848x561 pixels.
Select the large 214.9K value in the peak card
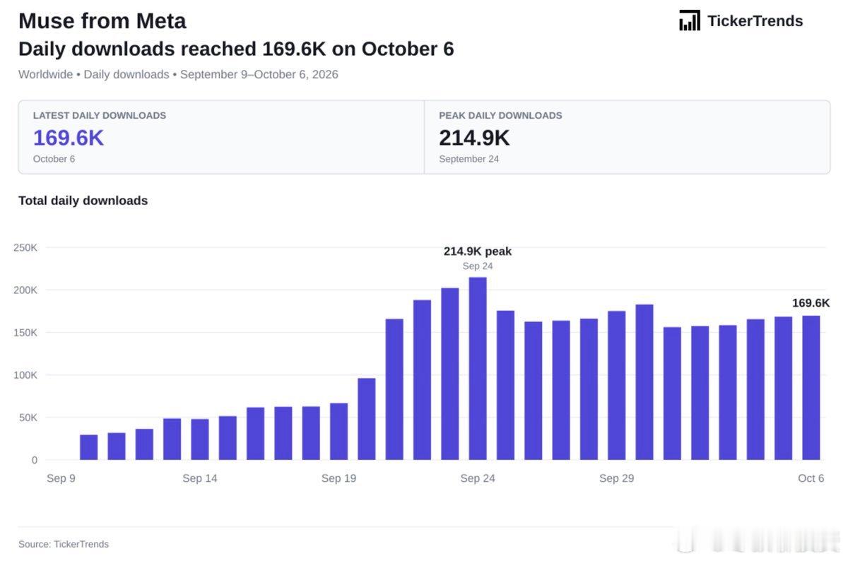point(474,138)
